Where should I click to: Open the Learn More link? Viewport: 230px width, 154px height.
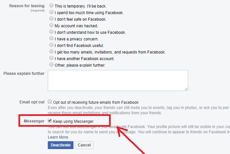[58, 137]
